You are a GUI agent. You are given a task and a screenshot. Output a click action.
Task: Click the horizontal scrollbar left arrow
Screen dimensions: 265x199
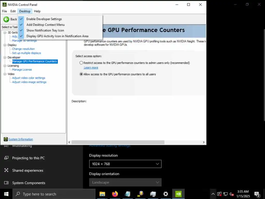tap(69, 142)
